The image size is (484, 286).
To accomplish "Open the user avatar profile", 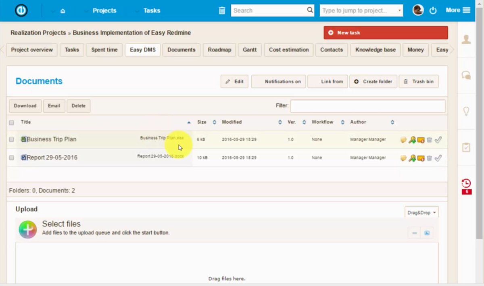I will pyautogui.click(x=418, y=10).
